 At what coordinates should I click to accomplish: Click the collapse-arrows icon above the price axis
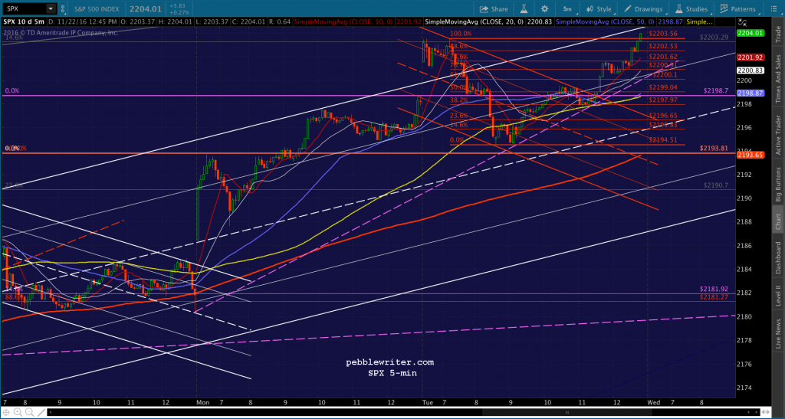[742, 22]
